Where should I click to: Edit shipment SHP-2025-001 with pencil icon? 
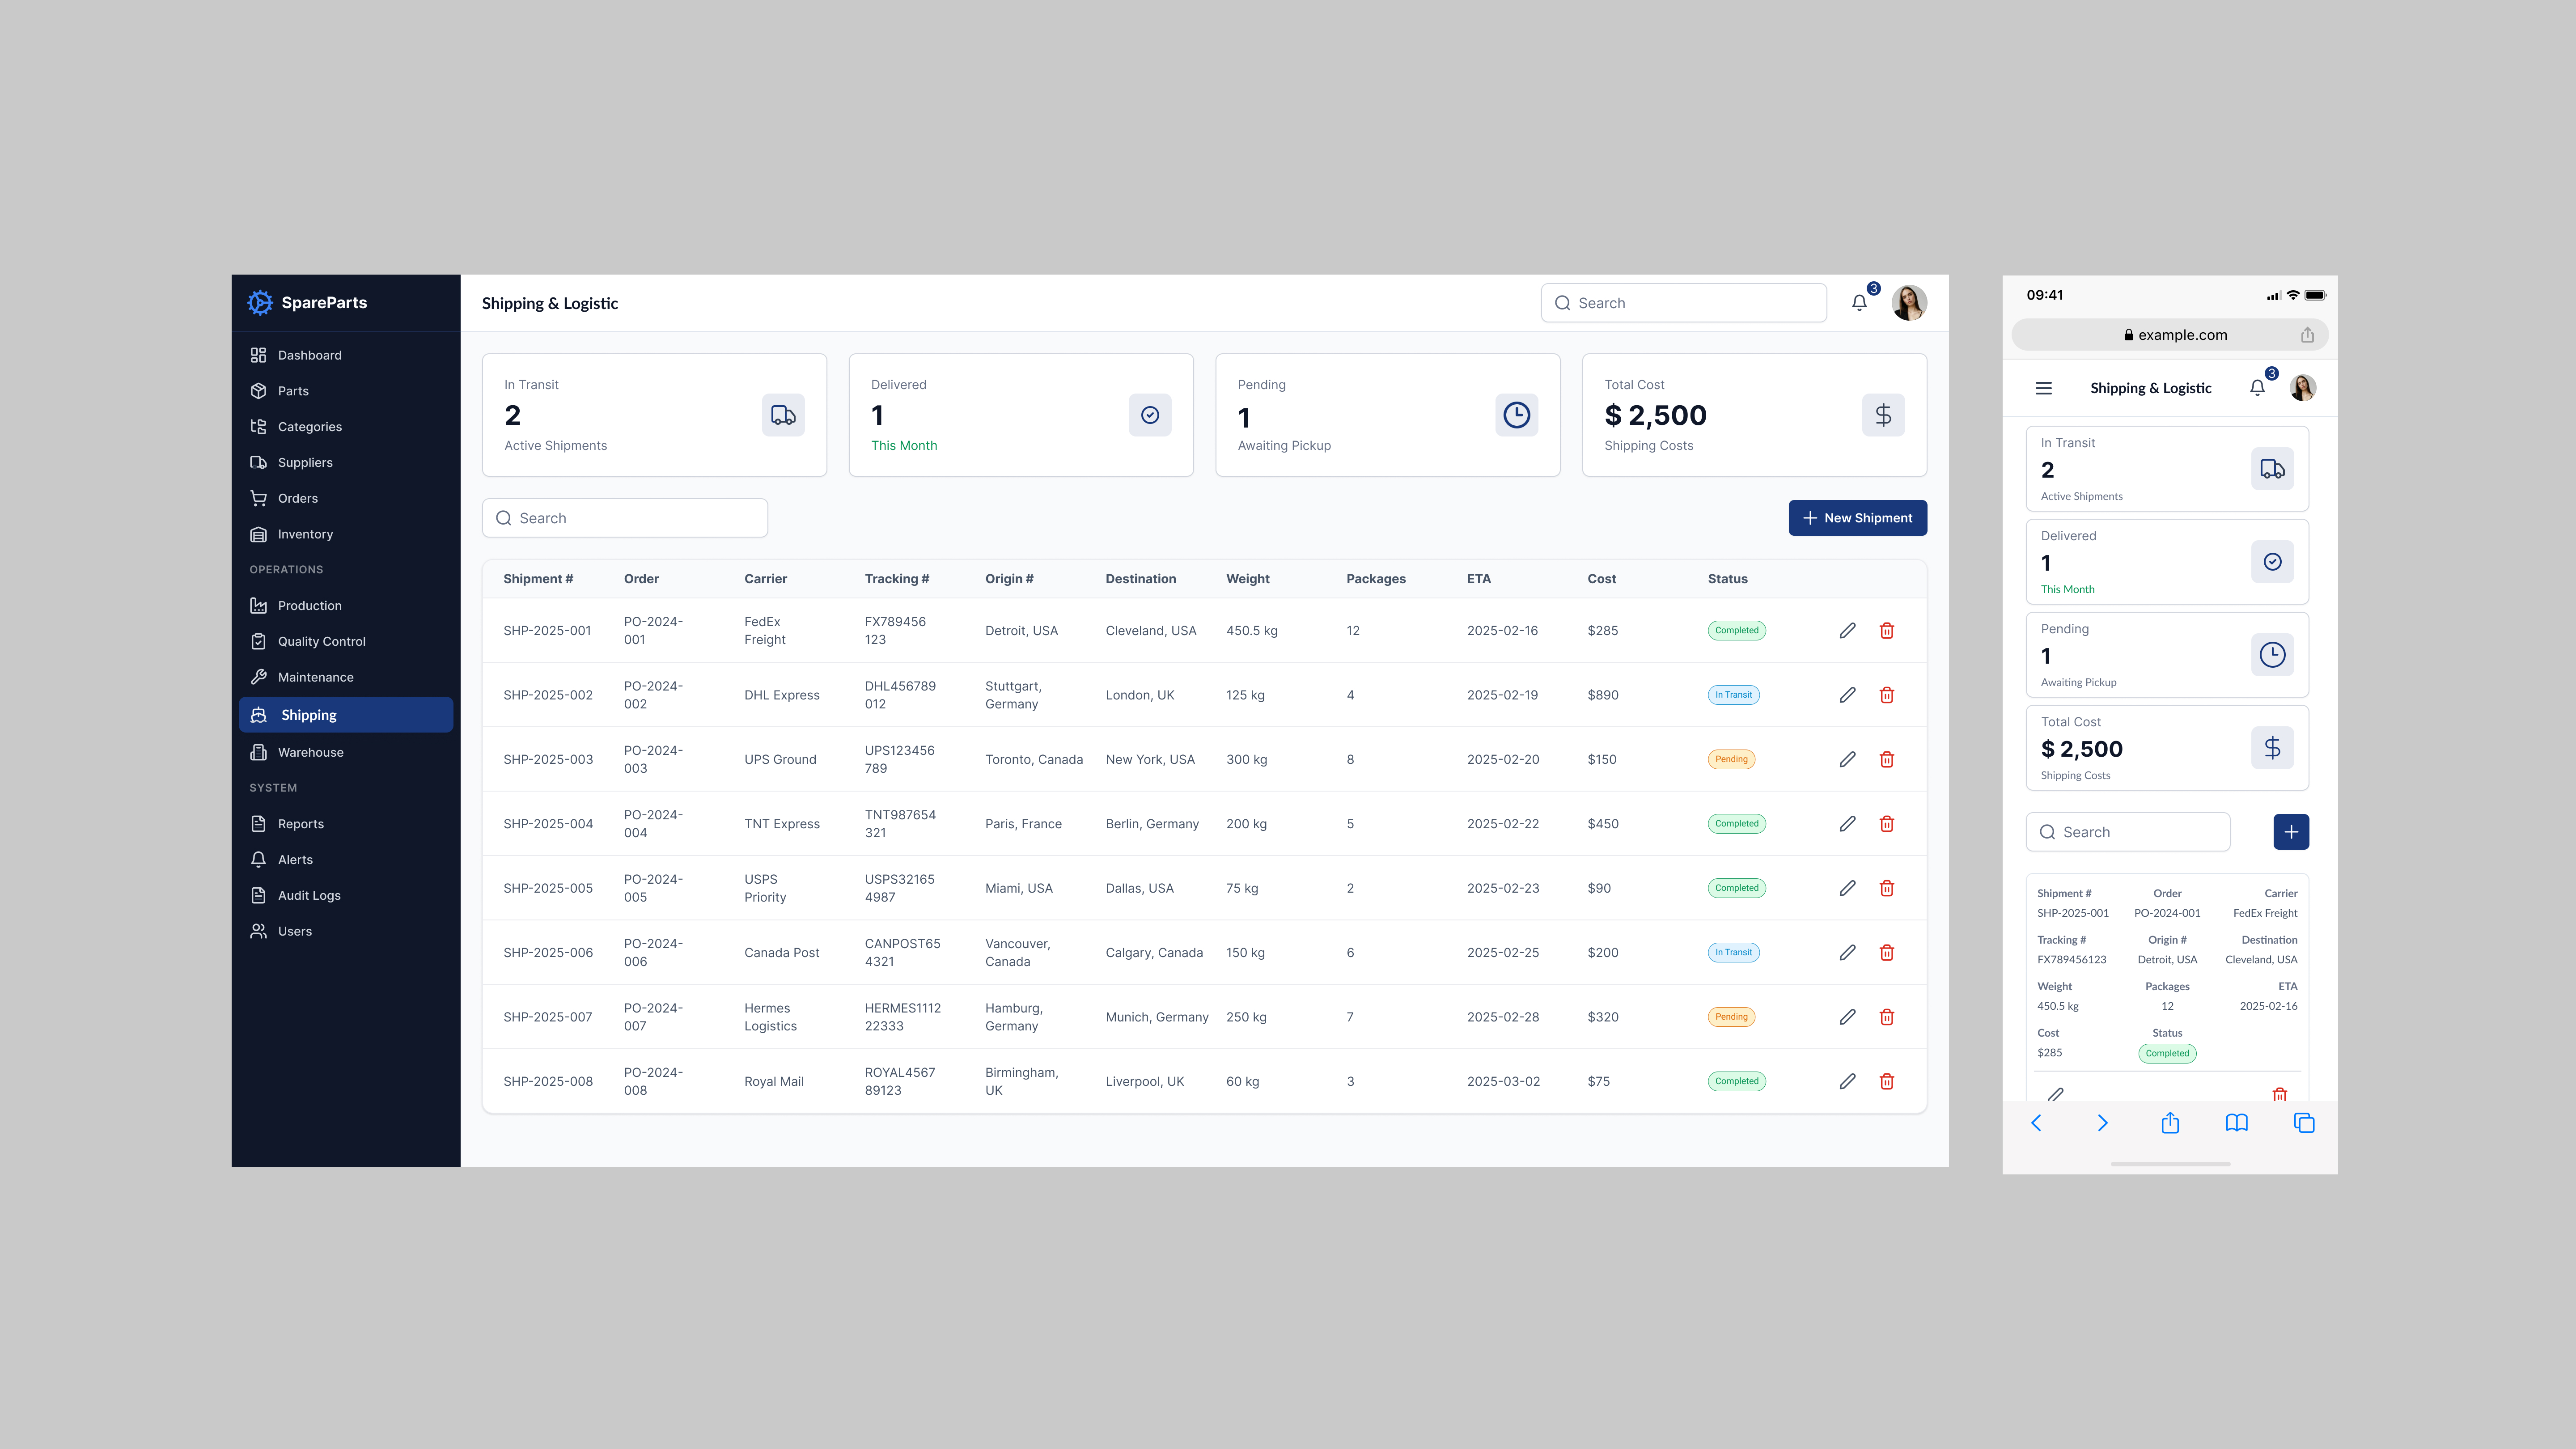pos(1847,630)
